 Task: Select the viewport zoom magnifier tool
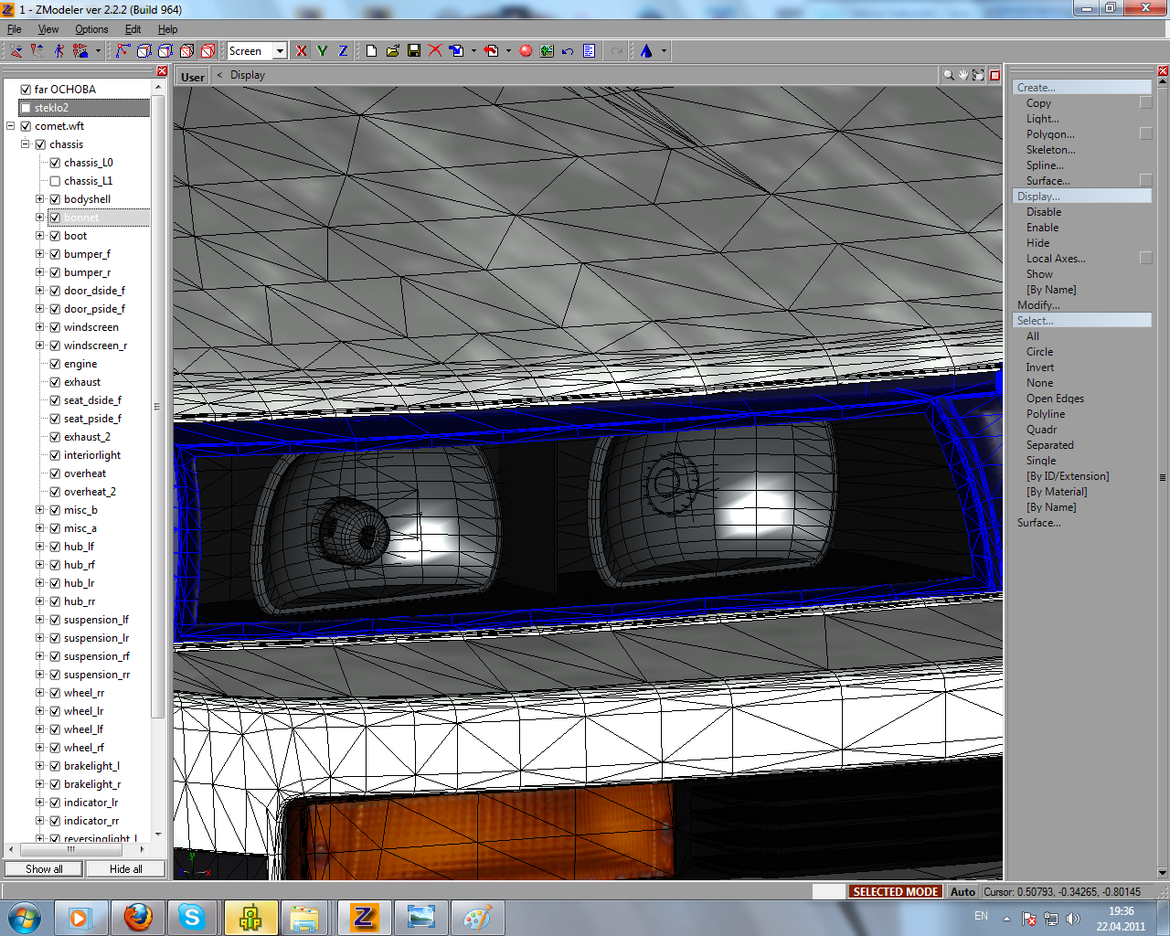(x=949, y=75)
